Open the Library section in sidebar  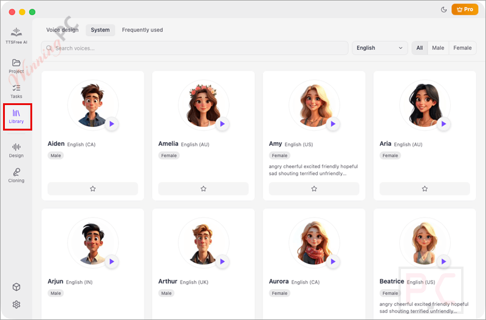point(16,117)
